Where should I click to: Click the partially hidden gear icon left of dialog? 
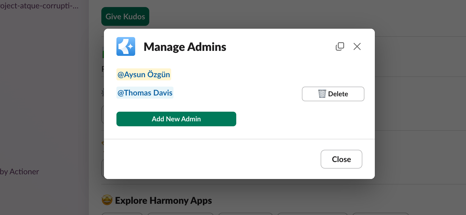point(103,92)
